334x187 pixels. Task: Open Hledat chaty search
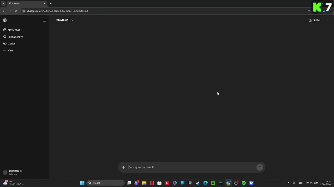[25, 37]
